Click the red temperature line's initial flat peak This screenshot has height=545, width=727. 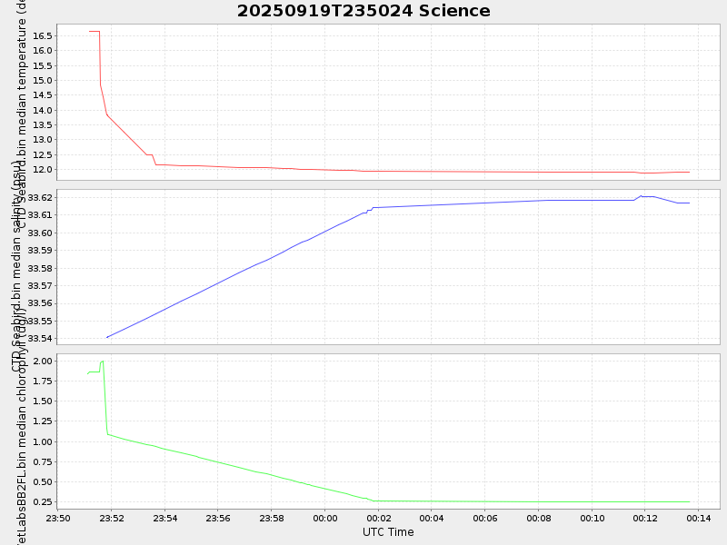[95, 31]
